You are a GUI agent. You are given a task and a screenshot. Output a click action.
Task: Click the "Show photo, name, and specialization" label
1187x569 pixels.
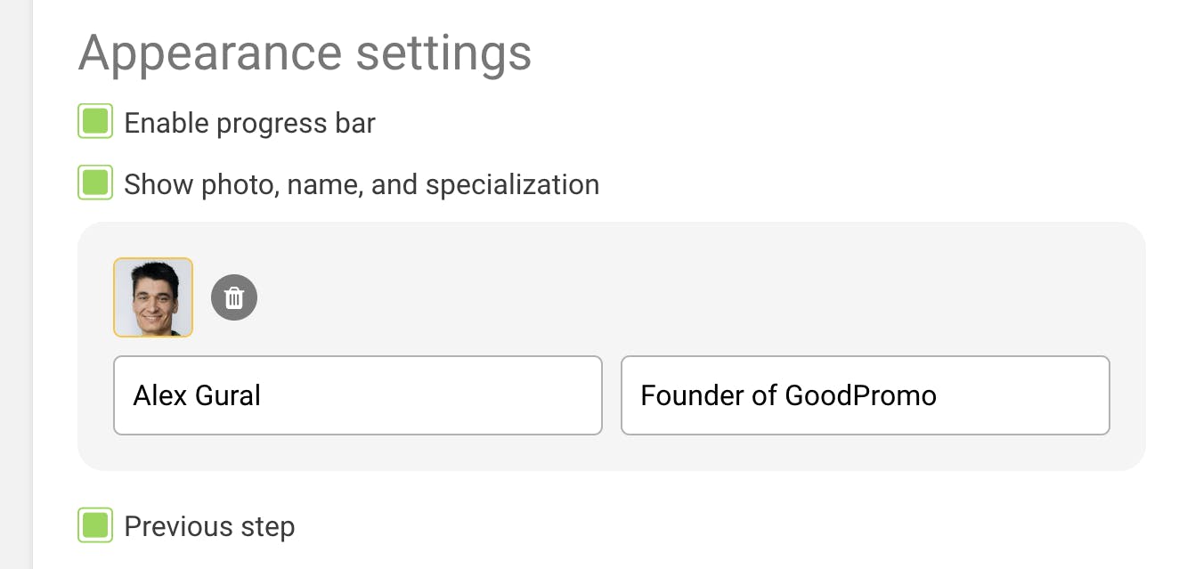(361, 184)
